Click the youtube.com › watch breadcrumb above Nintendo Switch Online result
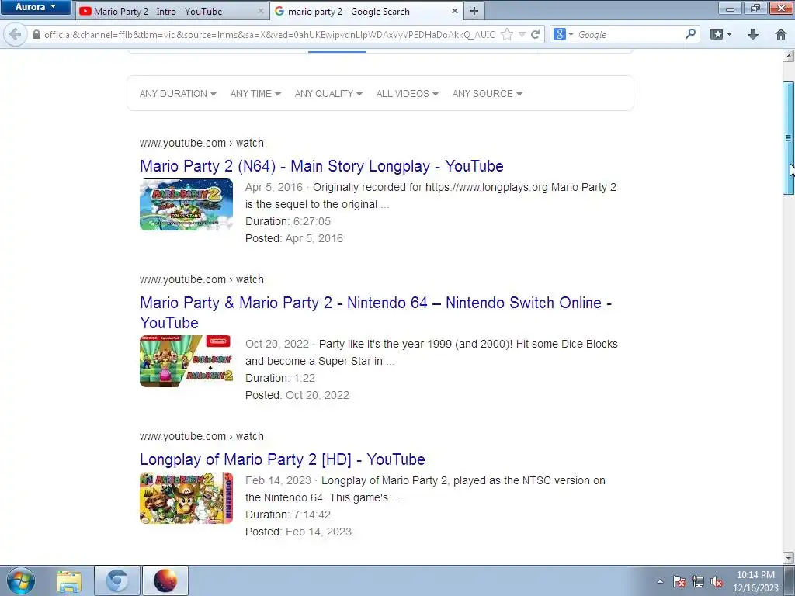Viewport: 795px width, 596px height. point(202,279)
